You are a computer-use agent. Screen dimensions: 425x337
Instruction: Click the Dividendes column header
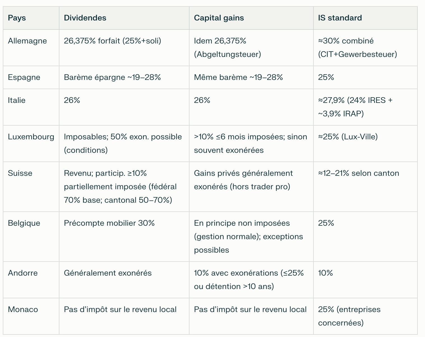(85, 18)
